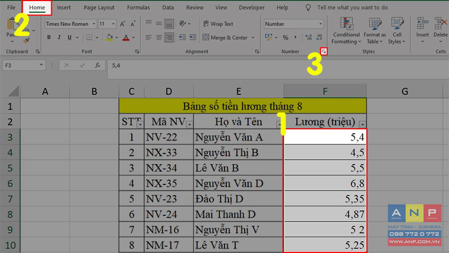
Task: Click the Merge & Center button
Action: tap(225, 37)
